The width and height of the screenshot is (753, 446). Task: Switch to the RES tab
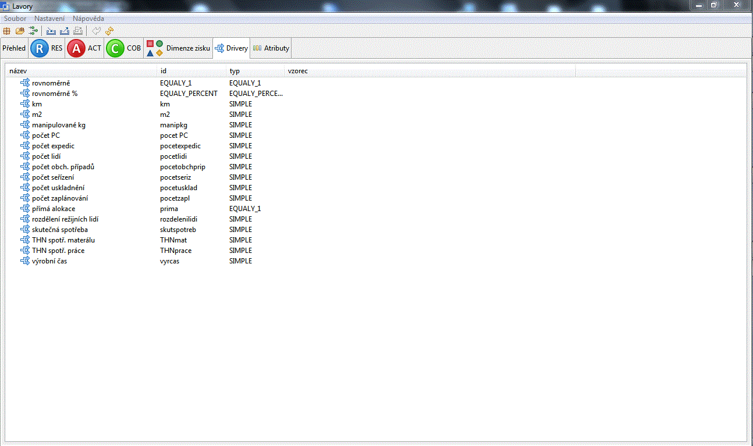pos(47,48)
